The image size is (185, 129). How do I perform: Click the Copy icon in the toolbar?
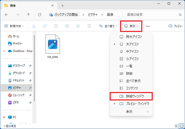coord(45,26)
